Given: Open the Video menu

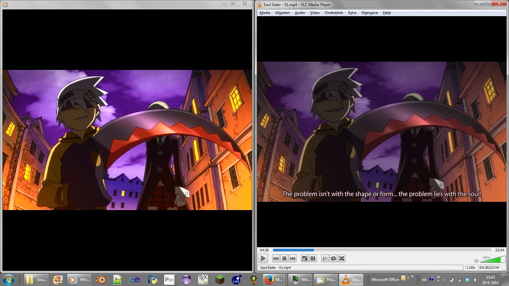Looking at the screenshot, I should point(315,13).
